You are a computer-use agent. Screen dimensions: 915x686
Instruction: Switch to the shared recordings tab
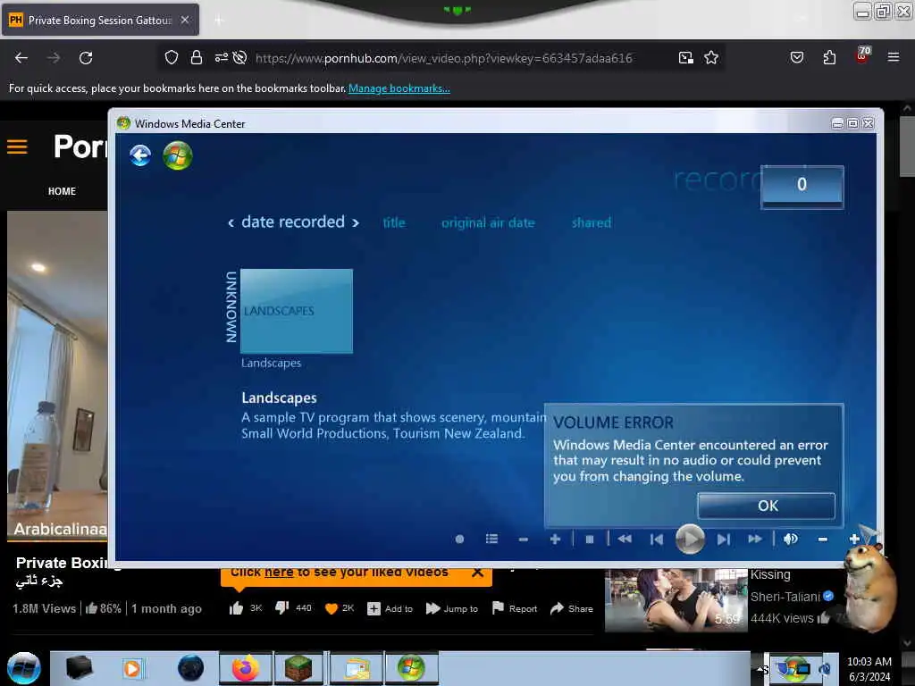tap(592, 222)
